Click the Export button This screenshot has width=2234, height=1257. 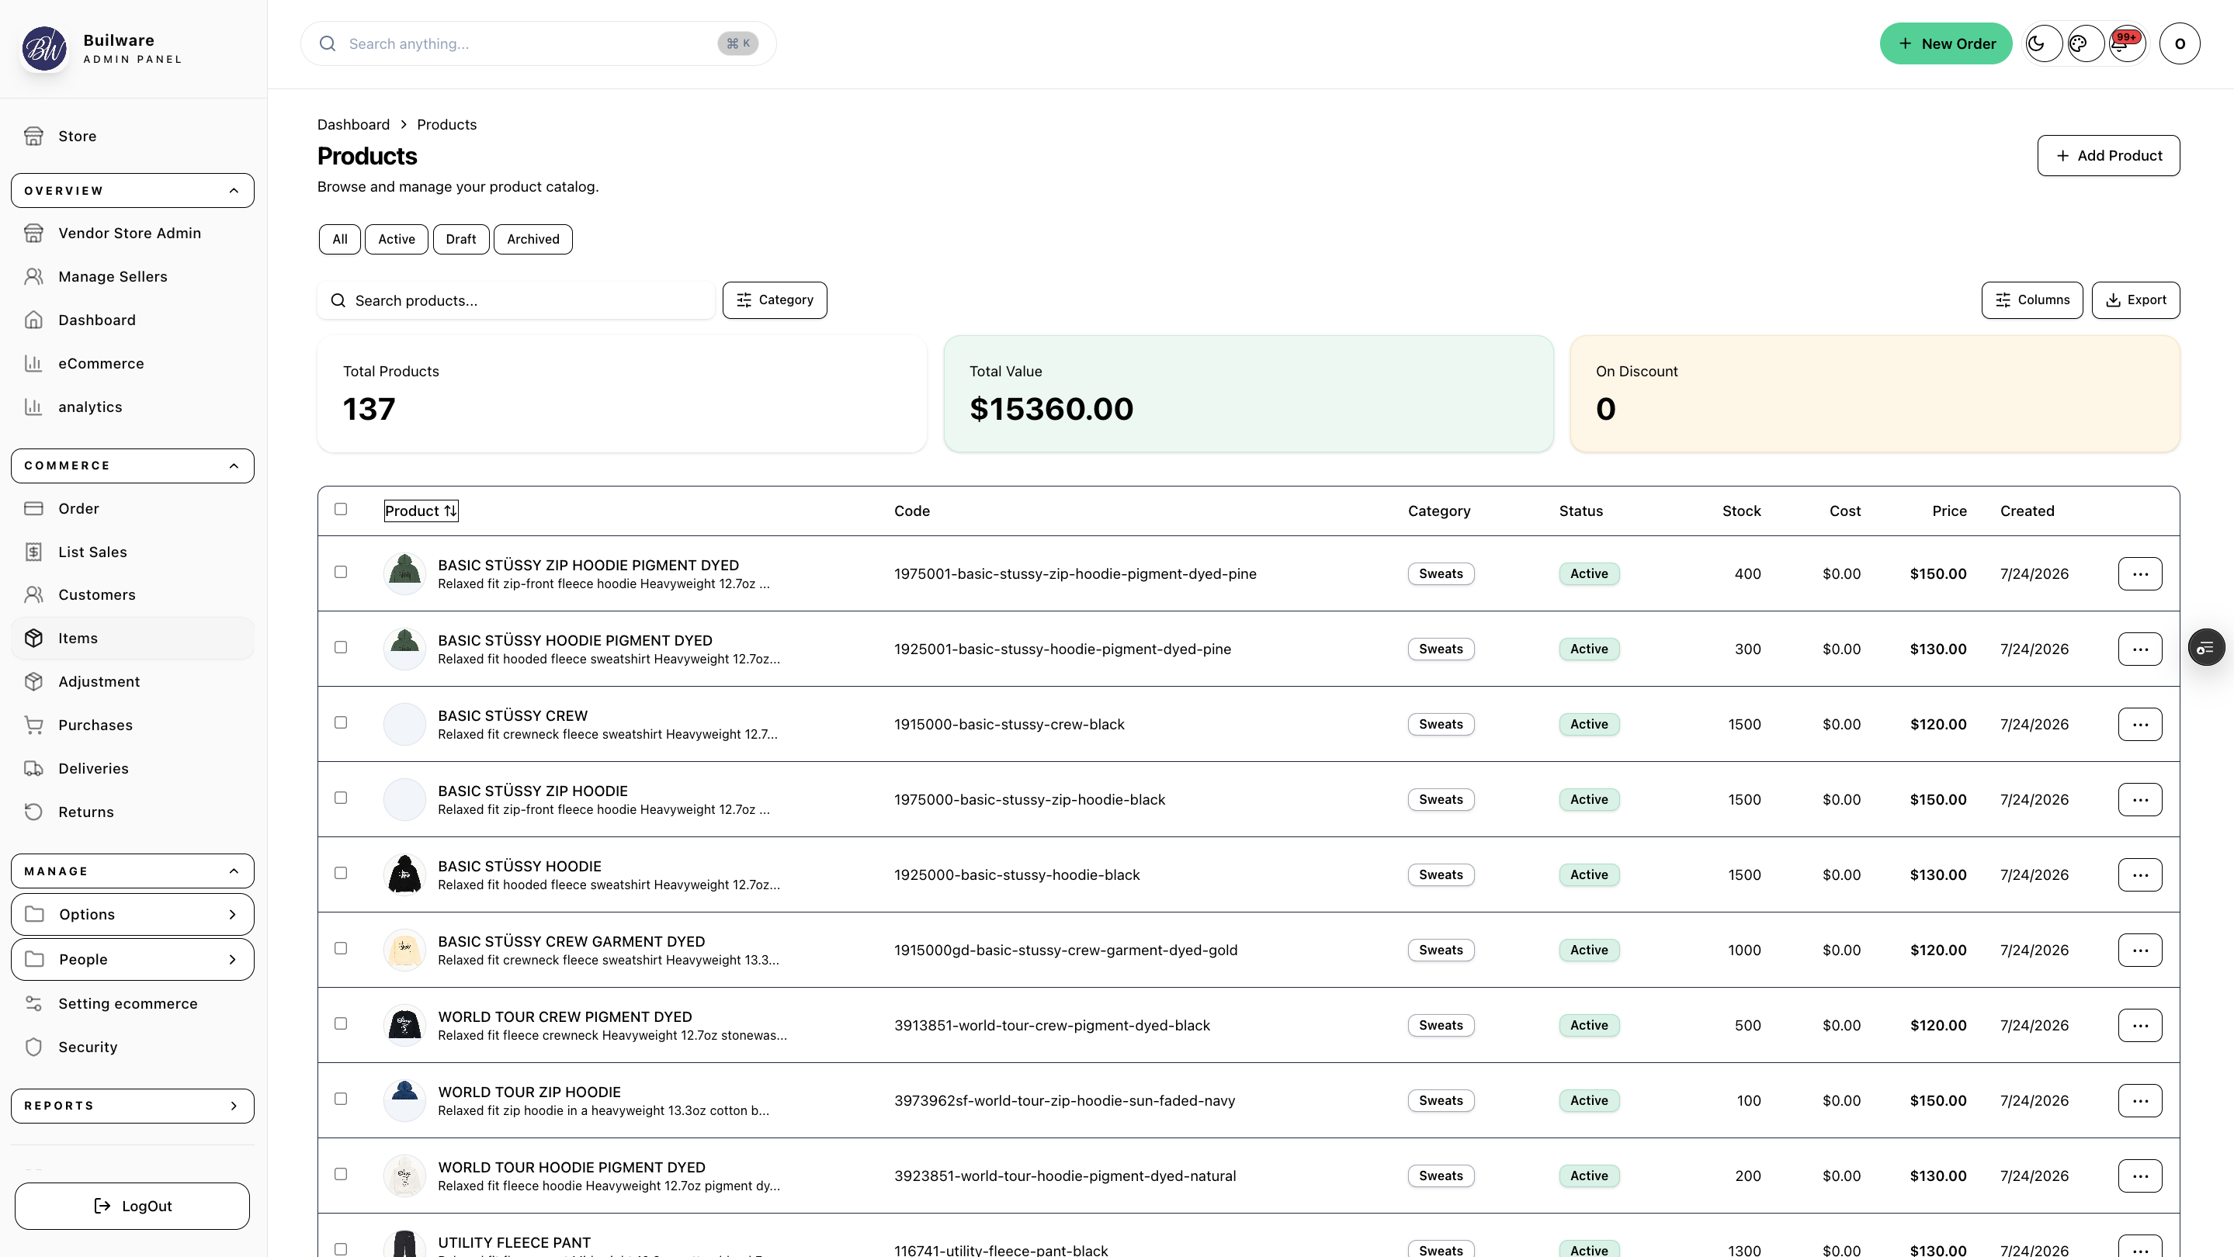click(x=2135, y=300)
